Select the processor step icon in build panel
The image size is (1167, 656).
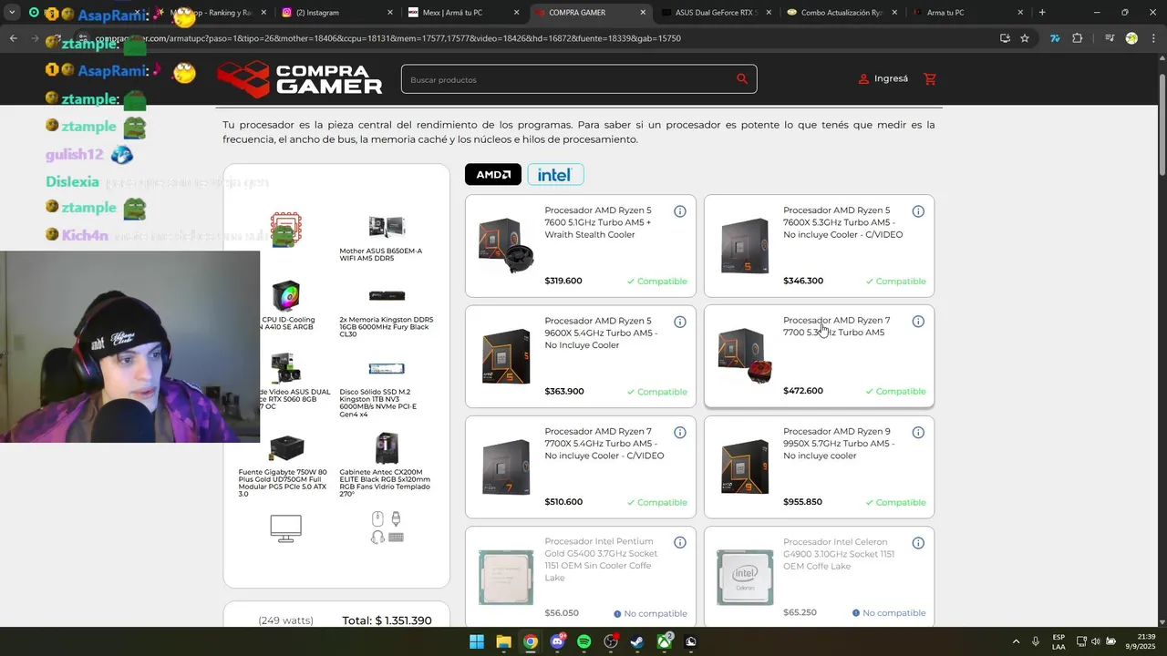(285, 230)
